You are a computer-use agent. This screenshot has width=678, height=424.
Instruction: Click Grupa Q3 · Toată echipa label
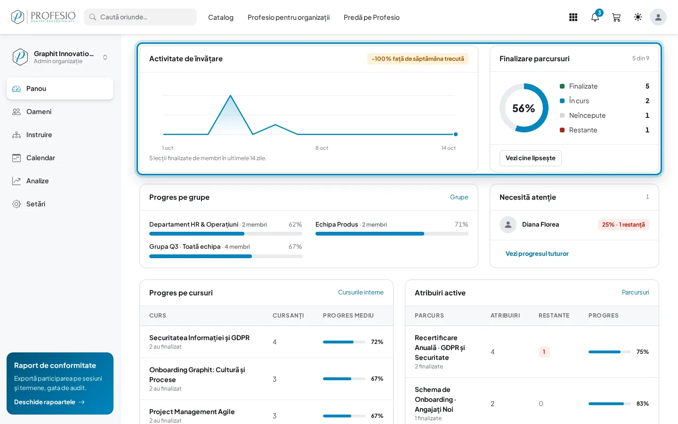(x=185, y=246)
